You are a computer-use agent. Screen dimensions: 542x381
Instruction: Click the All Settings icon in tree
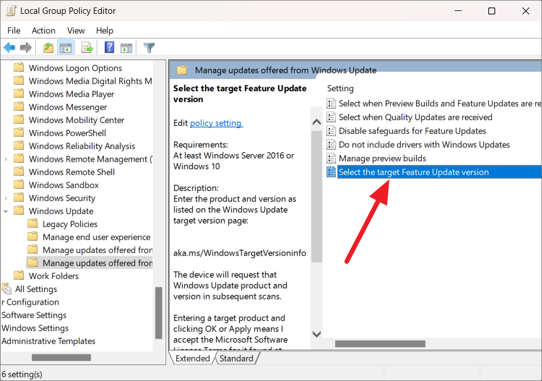6,289
